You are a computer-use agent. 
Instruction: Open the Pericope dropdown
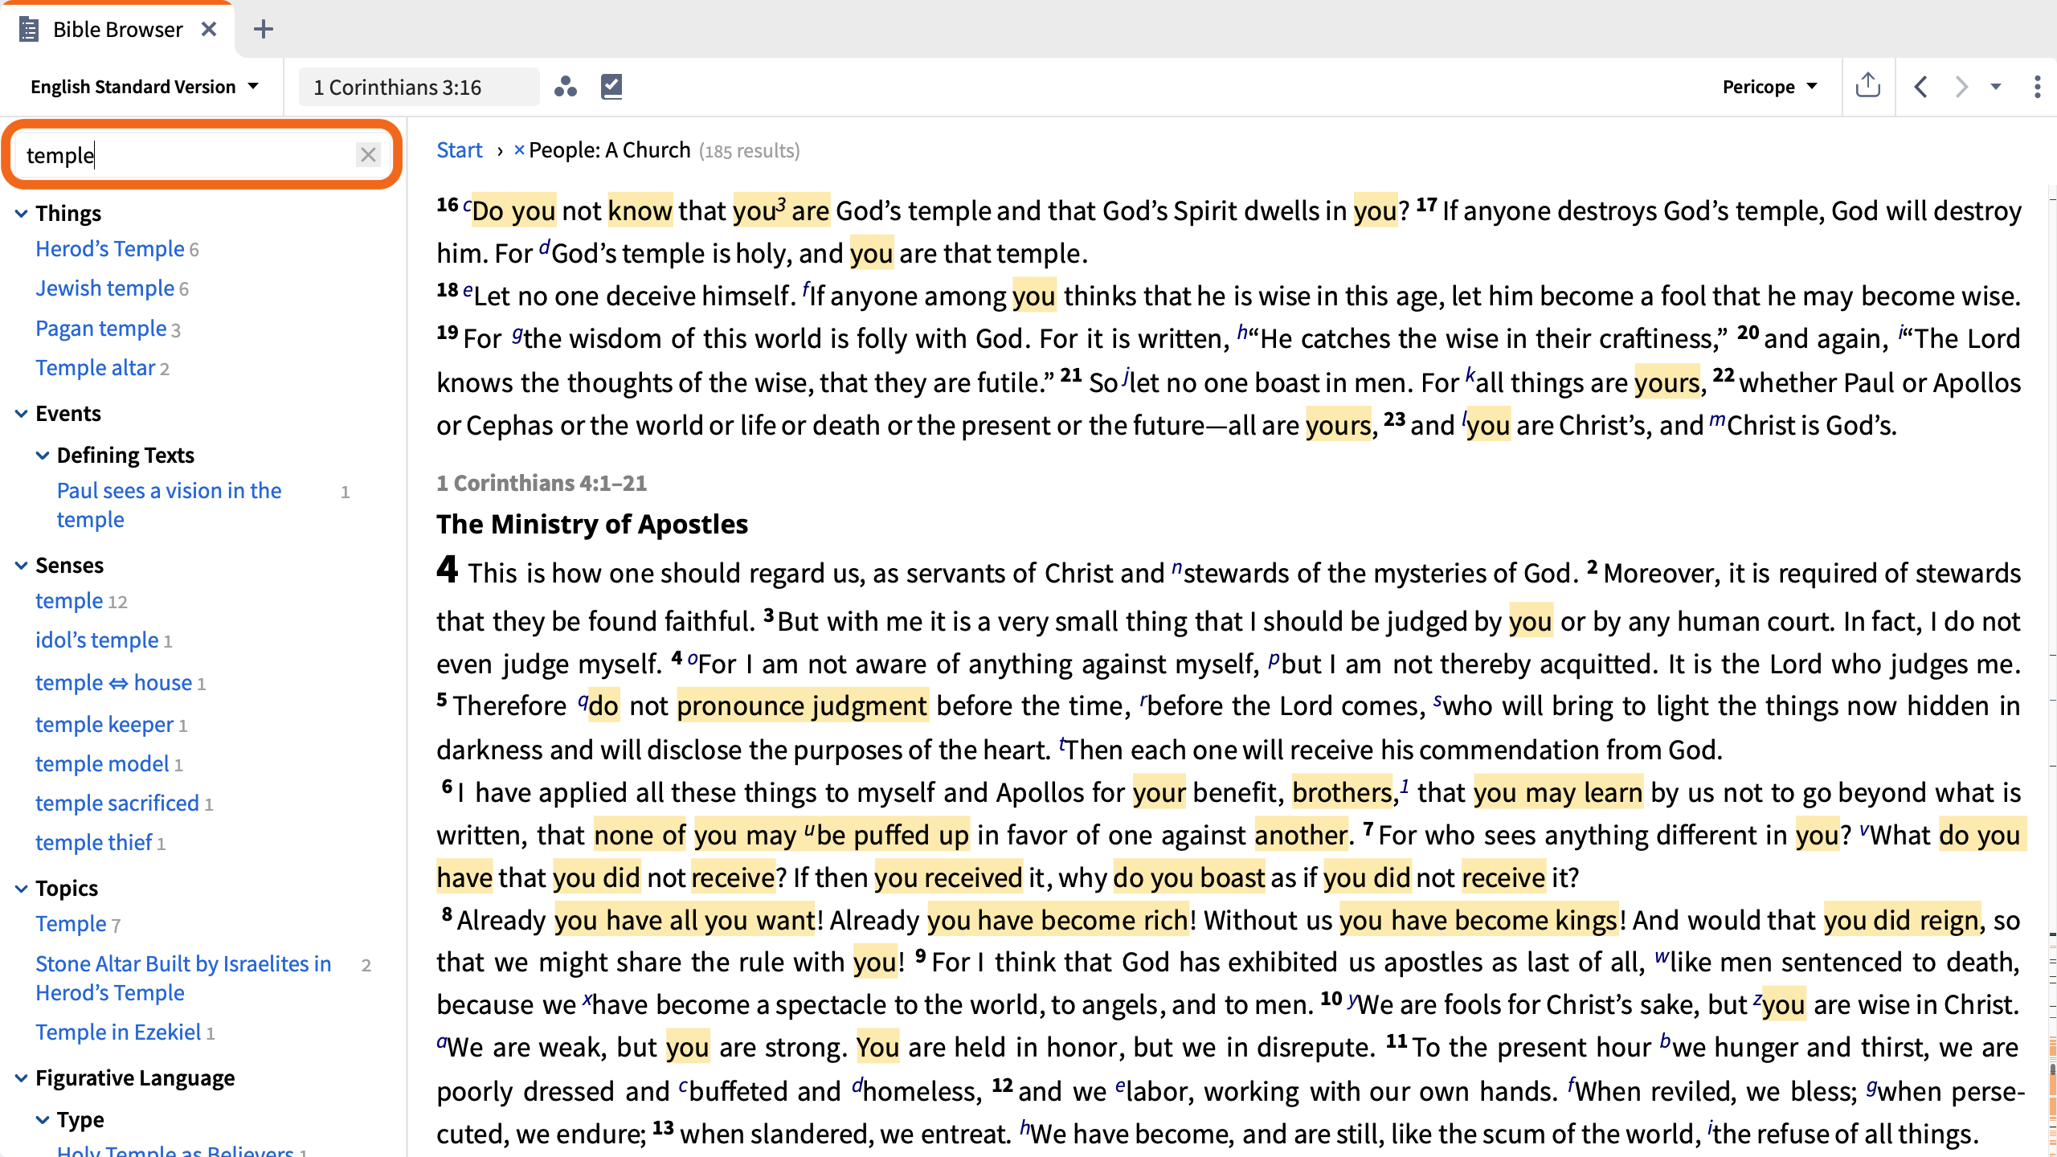(1770, 87)
